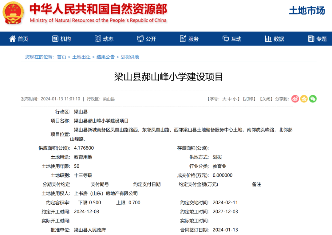Click the 动态 book icon in the navbar
332x235 pixels.
coord(97,38)
